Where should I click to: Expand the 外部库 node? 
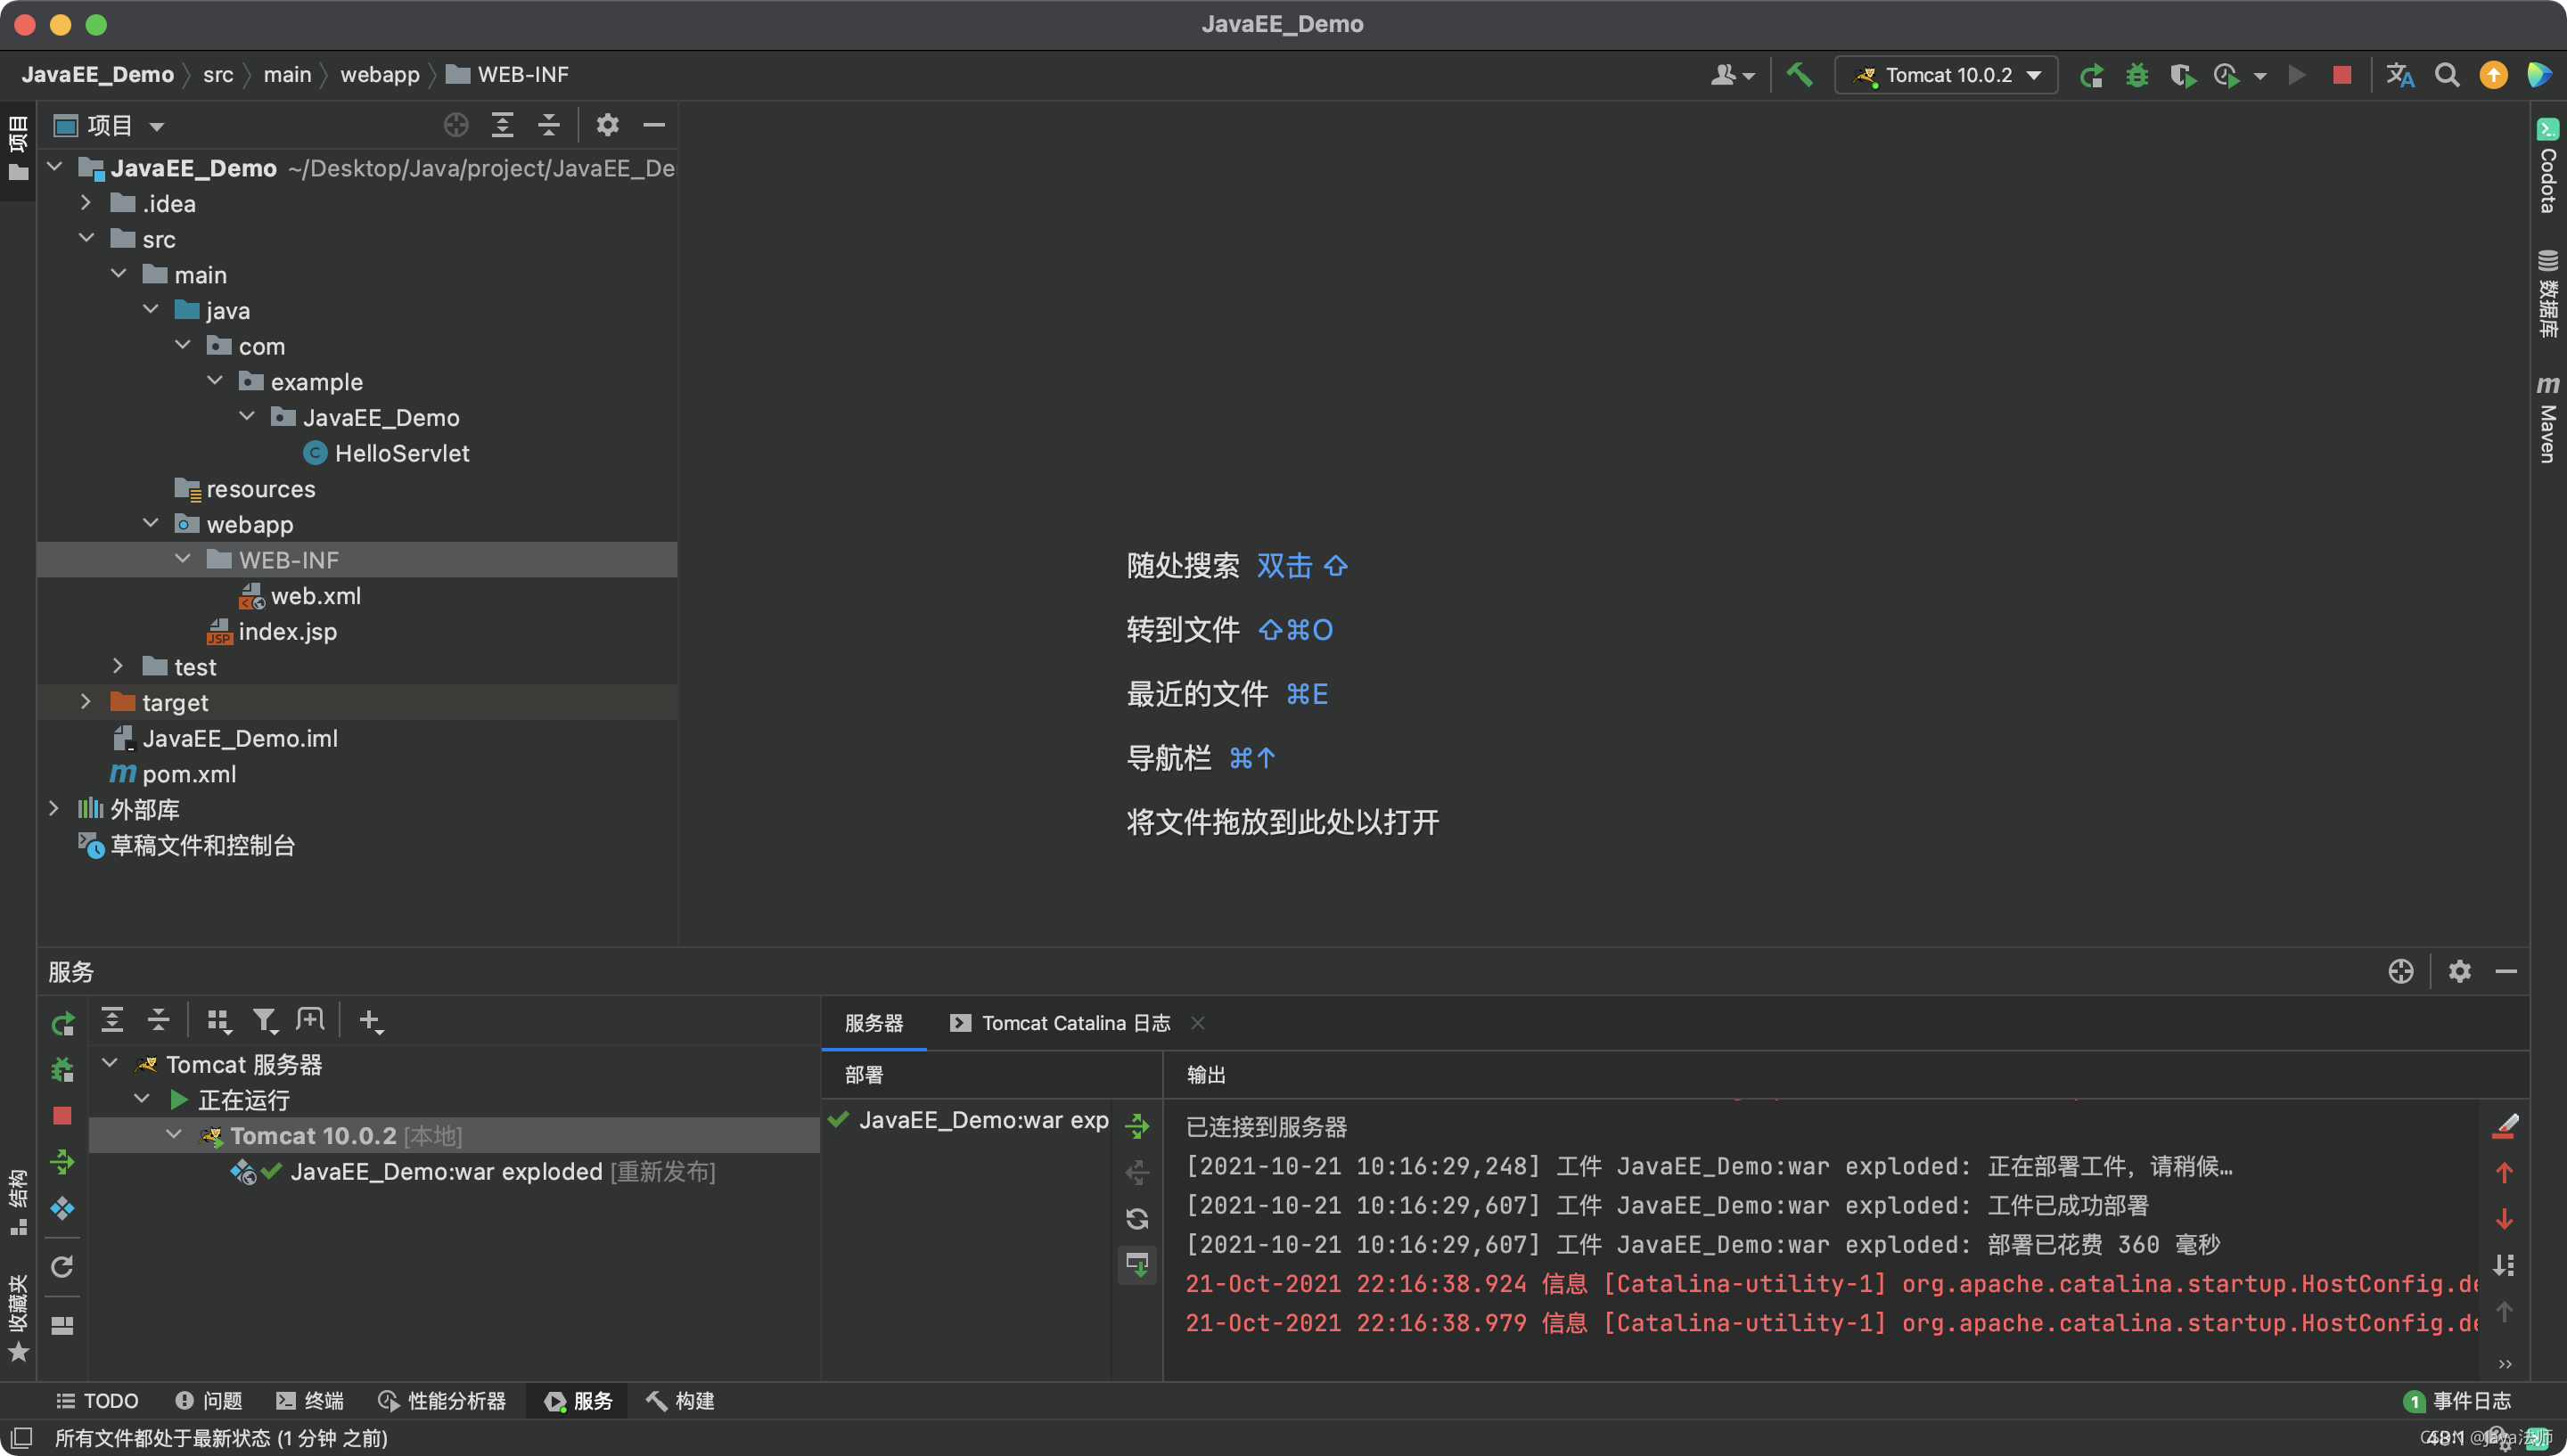[54, 809]
